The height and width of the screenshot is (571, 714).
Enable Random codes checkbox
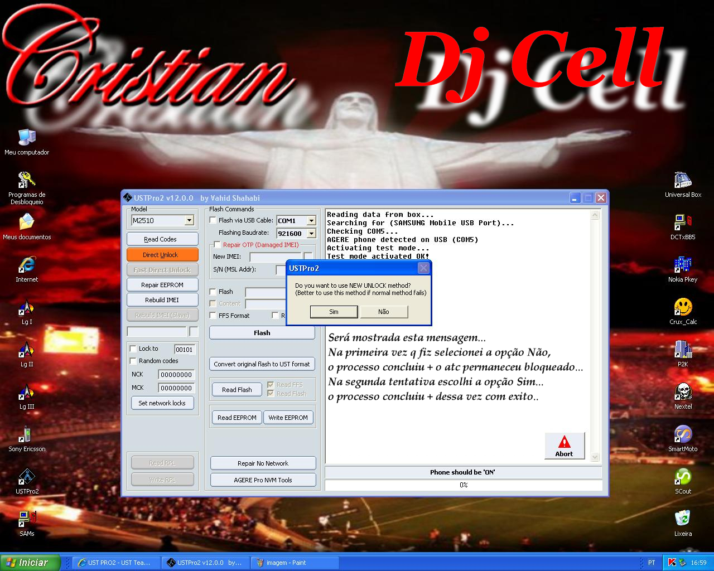pos(133,361)
